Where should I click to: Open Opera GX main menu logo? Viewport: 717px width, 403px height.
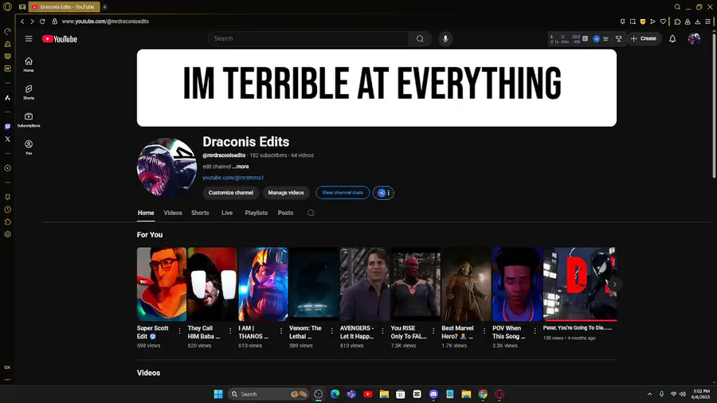pos(7,7)
